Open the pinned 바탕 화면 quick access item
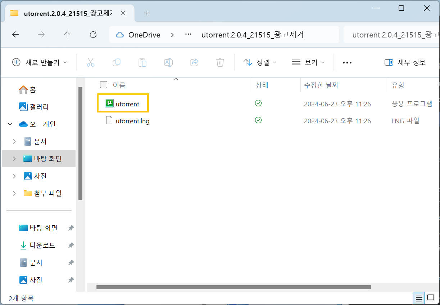 tap(39, 228)
